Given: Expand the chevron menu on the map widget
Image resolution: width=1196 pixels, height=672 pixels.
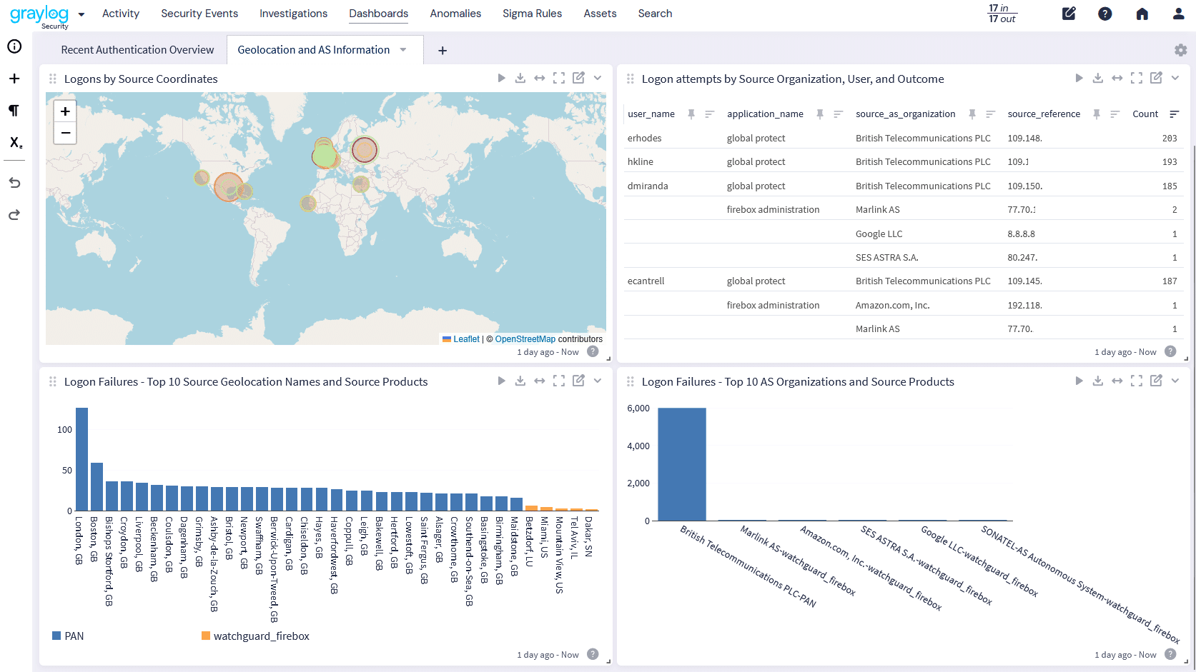Looking at the screenshot, I should (598, 78).
